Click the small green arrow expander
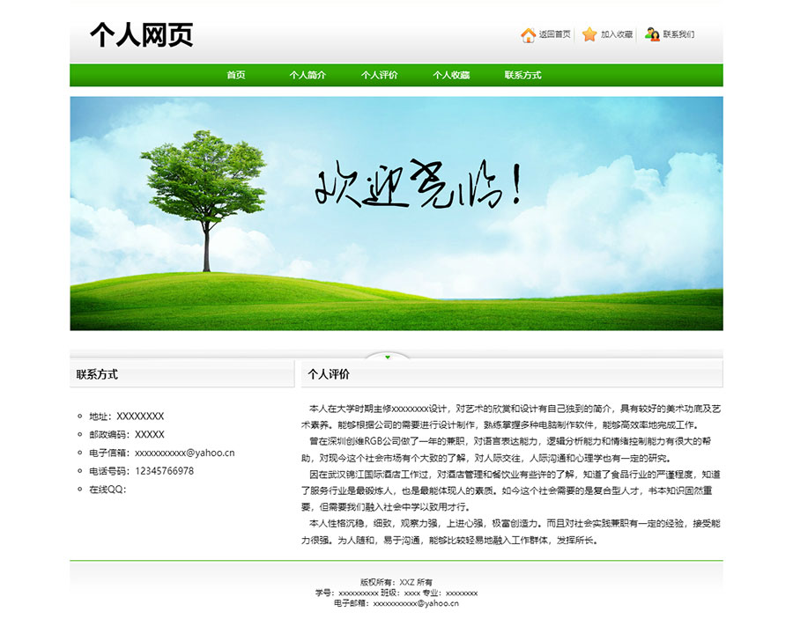 pos(388,357)
